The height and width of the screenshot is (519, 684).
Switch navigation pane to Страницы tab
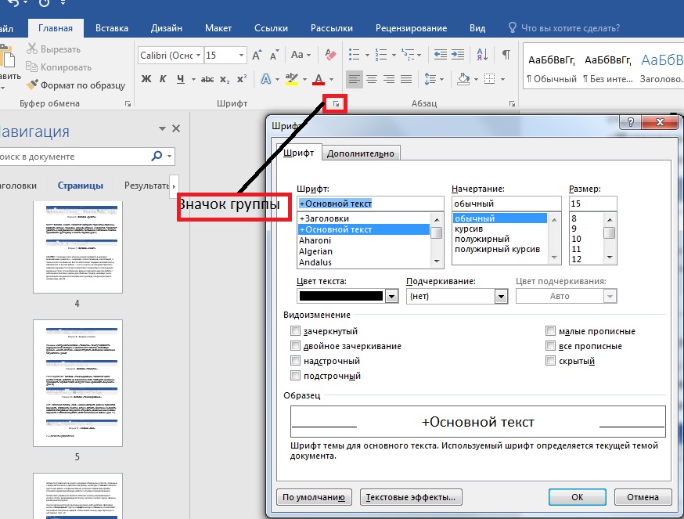point(81,186)
